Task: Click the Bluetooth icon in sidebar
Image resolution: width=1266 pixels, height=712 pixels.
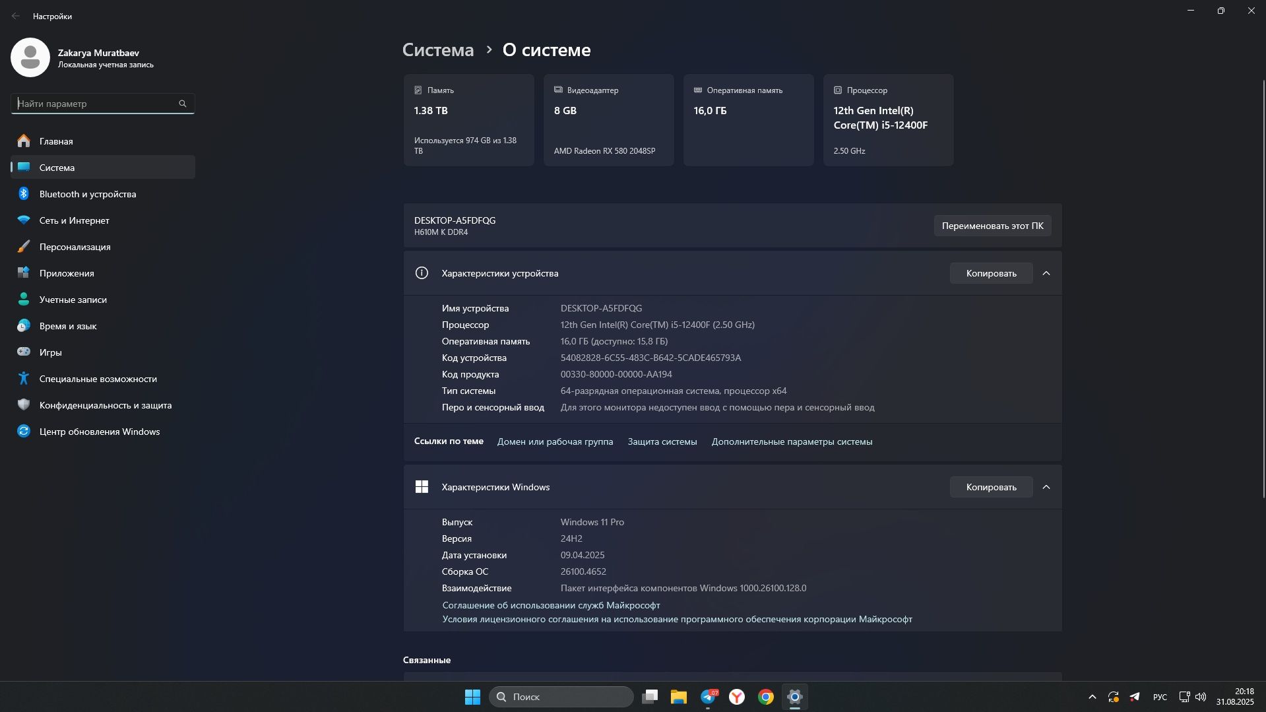Action: [24, 194]
